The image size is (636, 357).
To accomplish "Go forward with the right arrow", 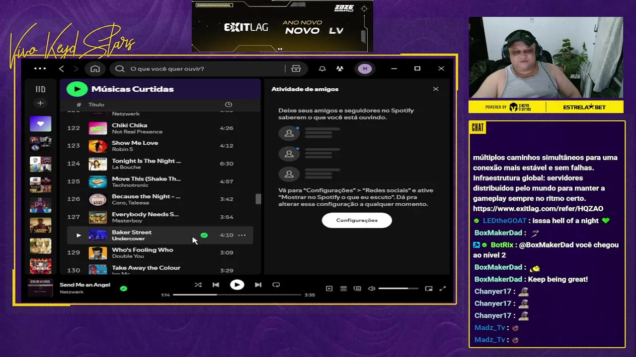I will coord(76,68).
